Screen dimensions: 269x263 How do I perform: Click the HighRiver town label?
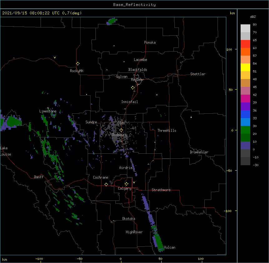click(134, 232)
